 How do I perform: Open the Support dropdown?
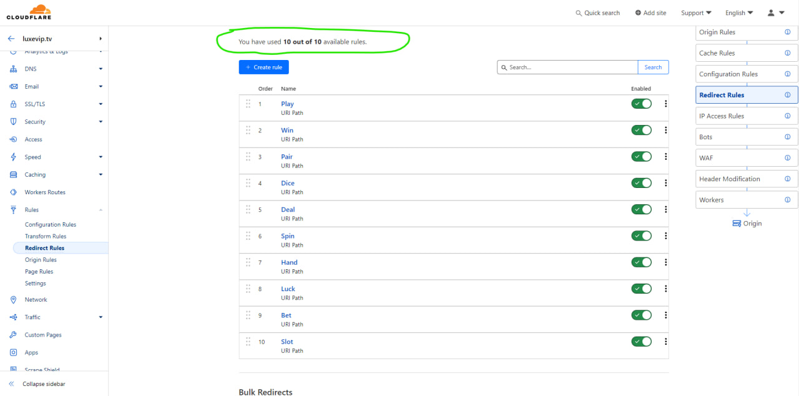pos(696,13)
